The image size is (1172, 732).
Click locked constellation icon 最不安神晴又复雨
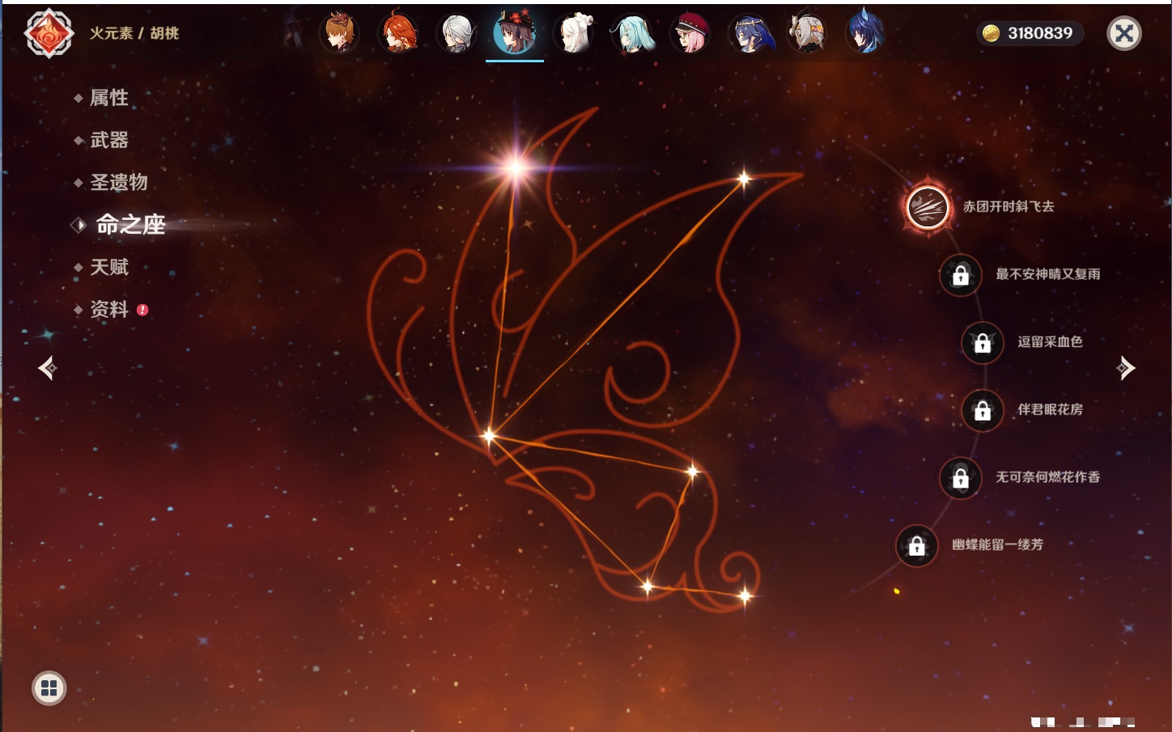961,275
